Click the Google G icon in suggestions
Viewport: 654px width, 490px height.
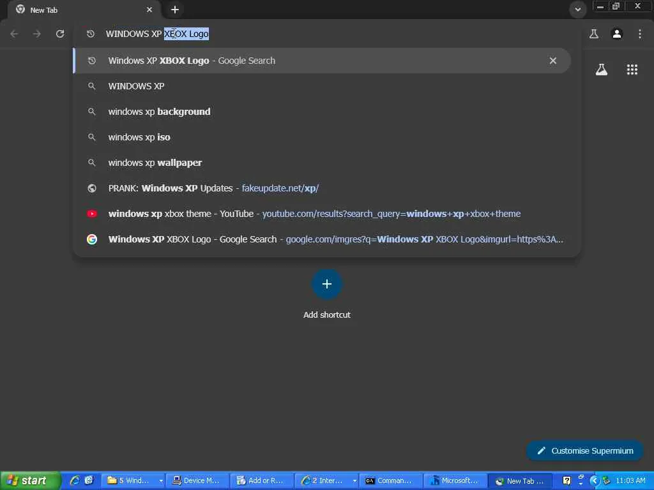92,239
